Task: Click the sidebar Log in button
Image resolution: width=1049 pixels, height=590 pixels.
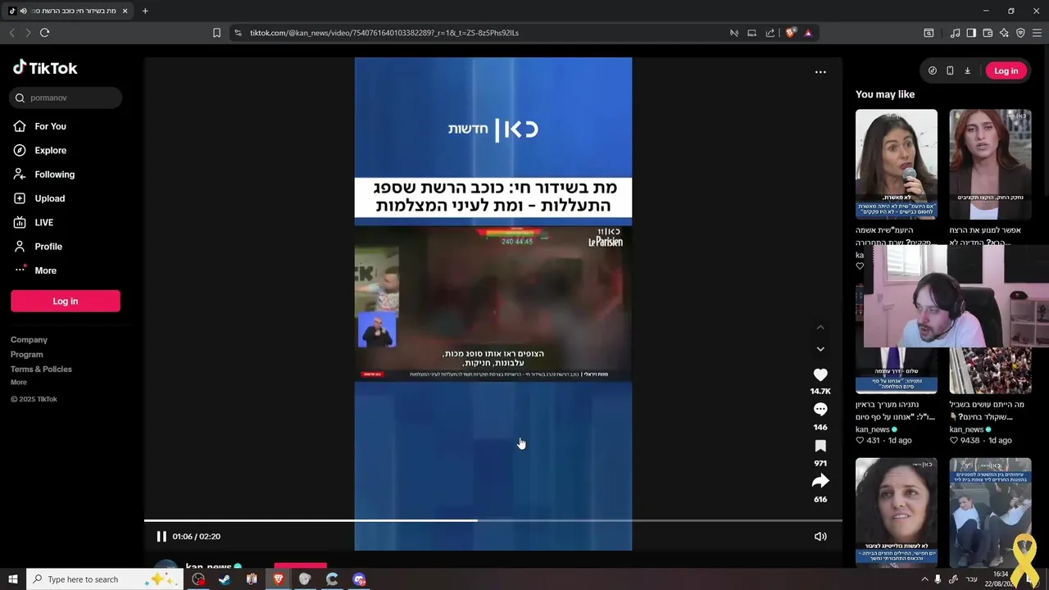Action: coord(66,301)
